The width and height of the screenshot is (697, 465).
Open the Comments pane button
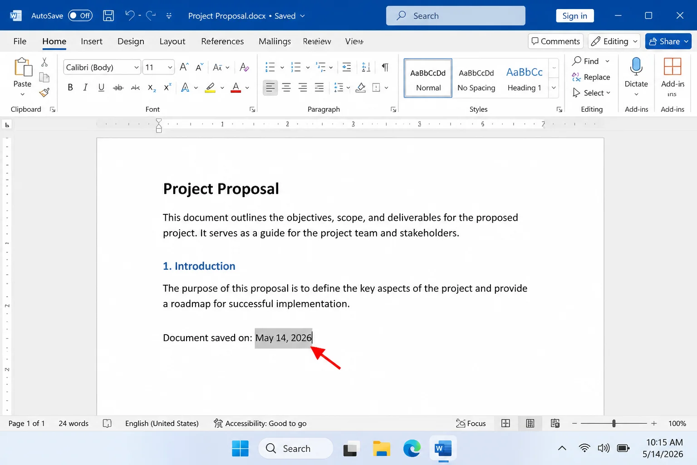pos(556,41)
